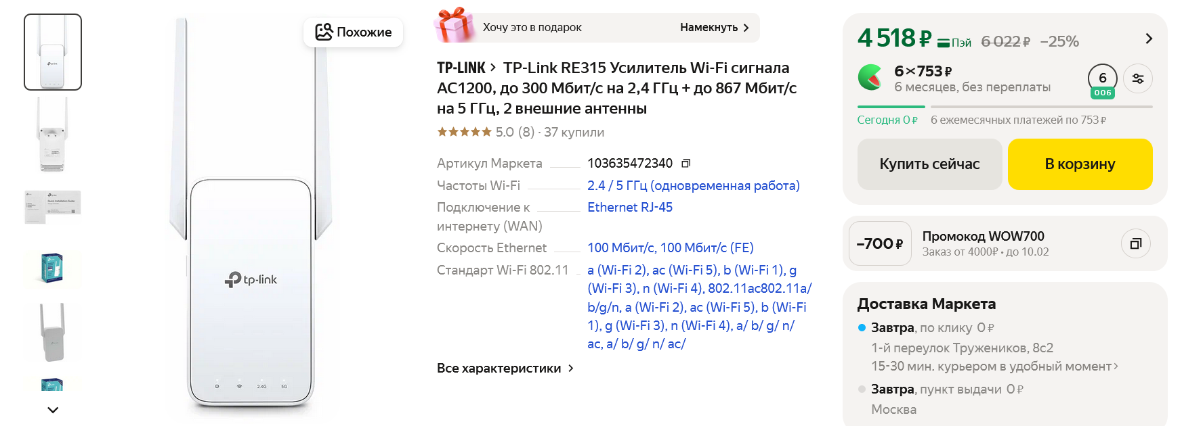Expand price details arrow
The width and height of the screenshot is (1182, 426).
pyautogui.click(x=1148, y=39)
